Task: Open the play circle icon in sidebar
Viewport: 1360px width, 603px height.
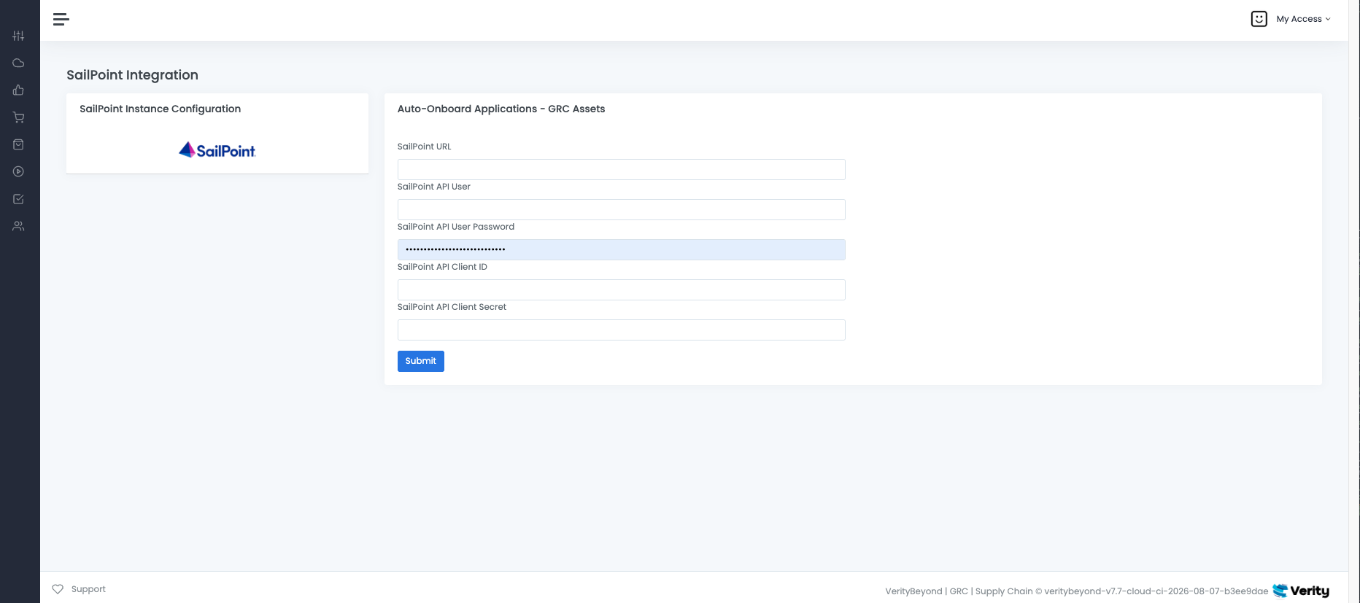Action: click(x=18, y=172)
